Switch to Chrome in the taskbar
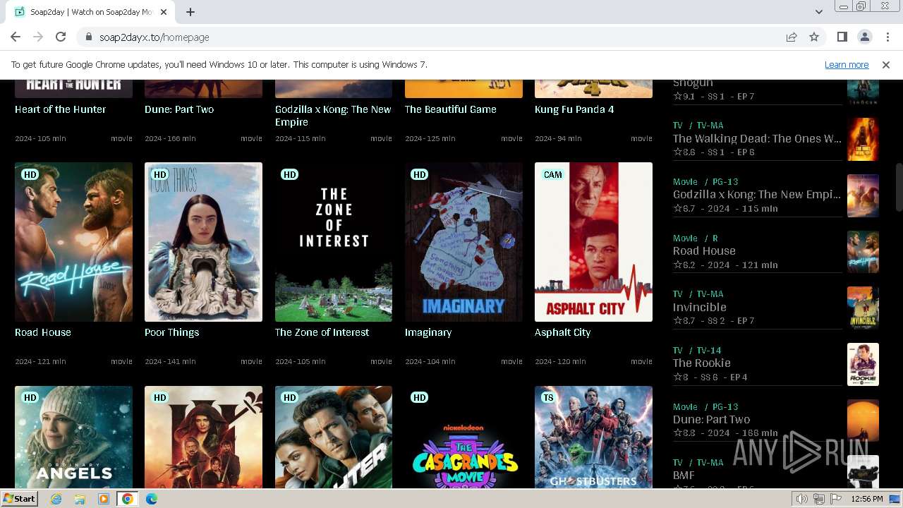903x508 pixels. (x=128, y=499)
